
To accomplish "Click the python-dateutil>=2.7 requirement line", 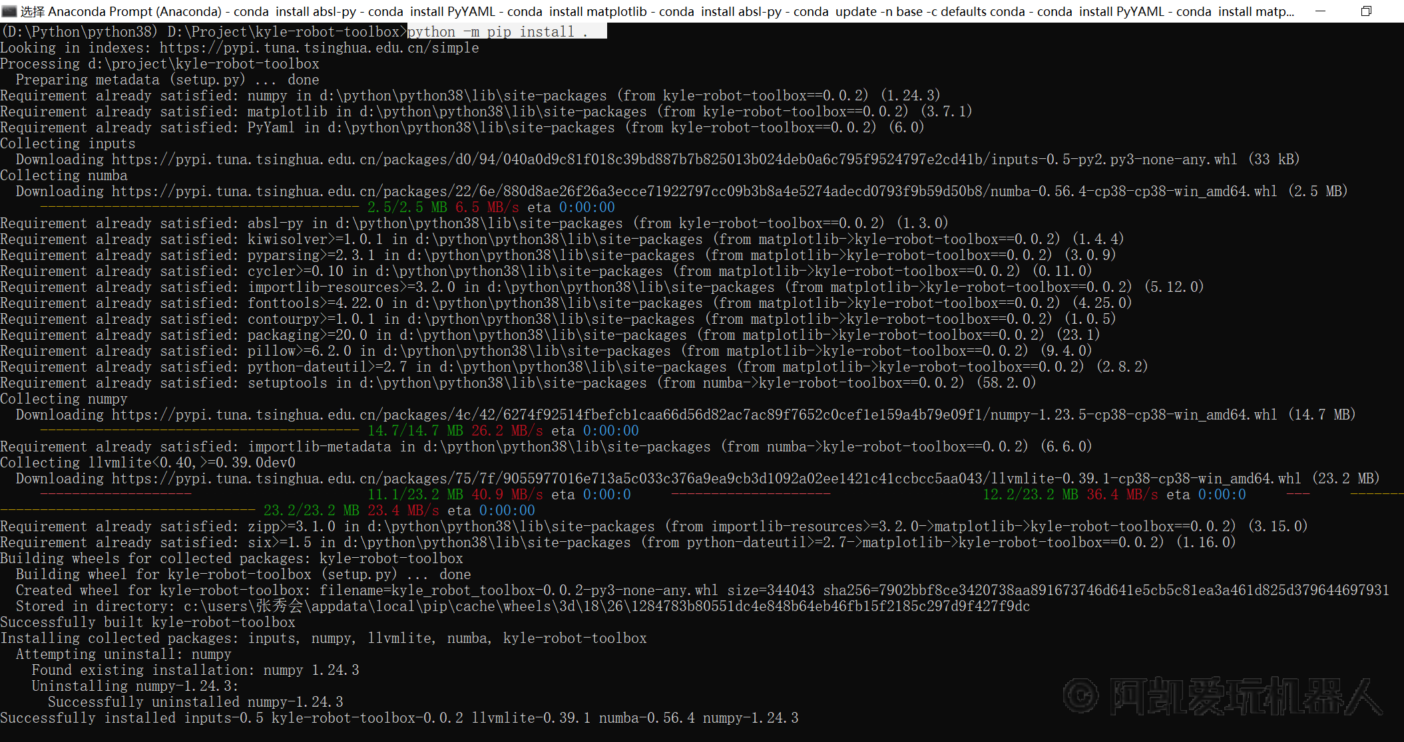I will pos(574,367).
